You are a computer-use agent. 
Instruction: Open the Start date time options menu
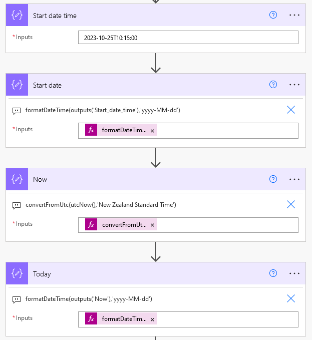pyautogui.click(x=294, y=15)
